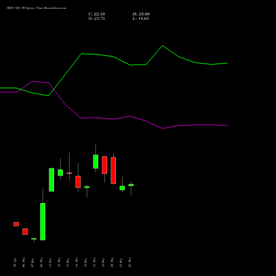The image size is (276, 276).
Task: Select the high value 'H: 23.00'
Action: (x=141, y=14)
